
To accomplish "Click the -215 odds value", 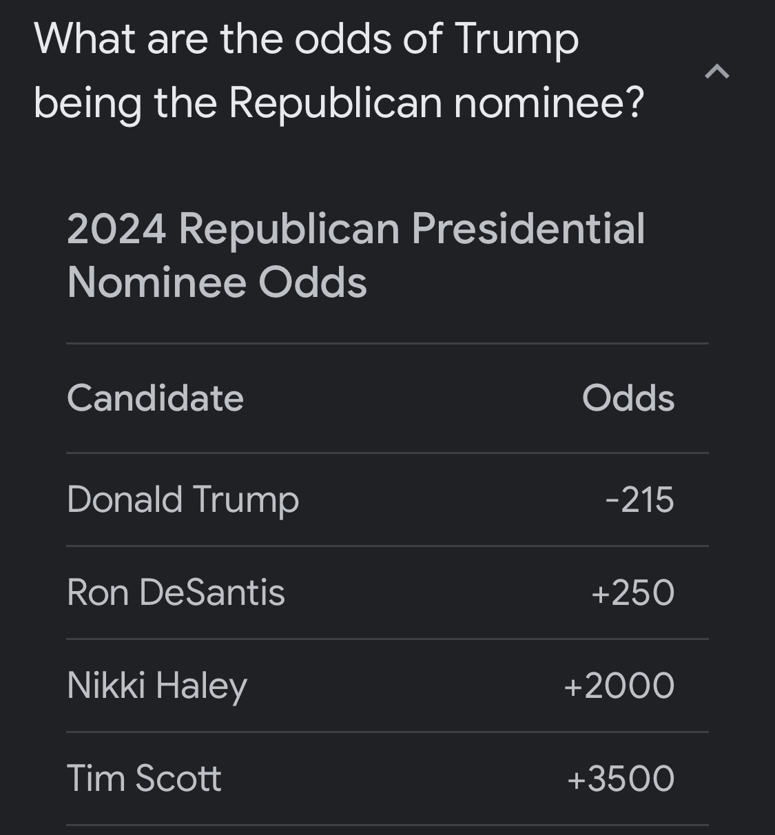I will coord(639,500).
